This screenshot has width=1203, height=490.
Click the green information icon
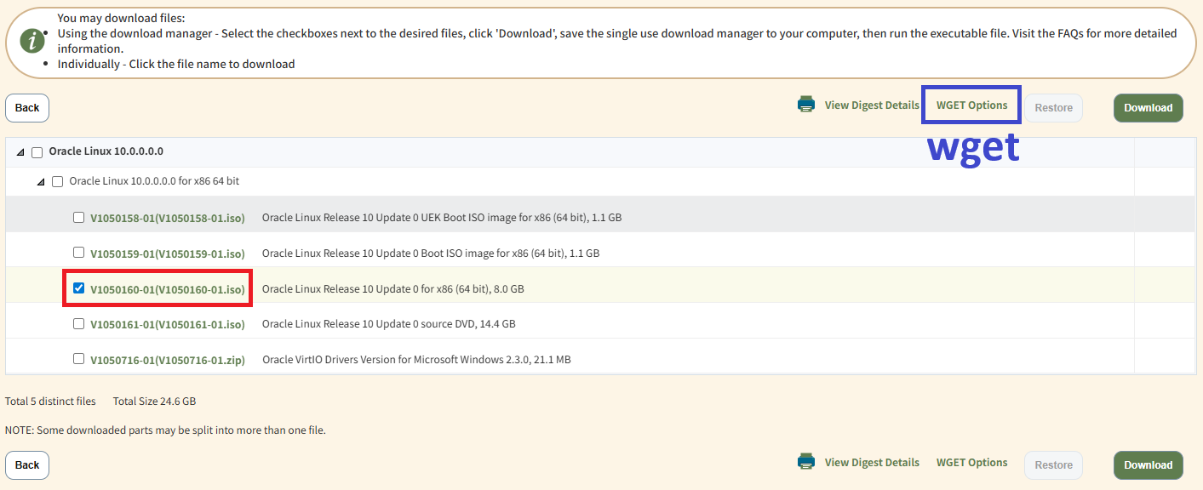(32, 40)
